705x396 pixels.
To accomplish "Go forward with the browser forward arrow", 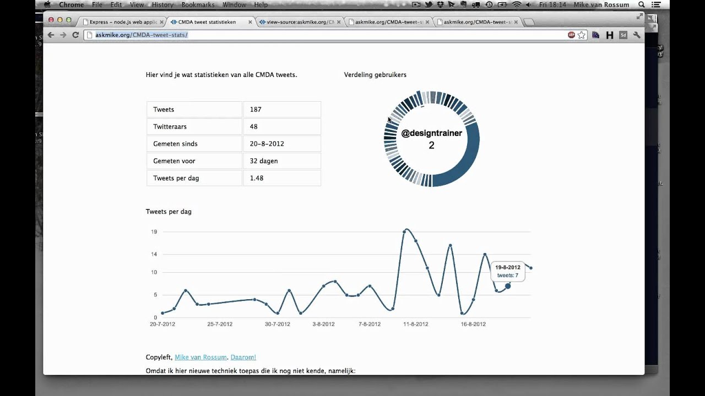I will pos(63,35).
